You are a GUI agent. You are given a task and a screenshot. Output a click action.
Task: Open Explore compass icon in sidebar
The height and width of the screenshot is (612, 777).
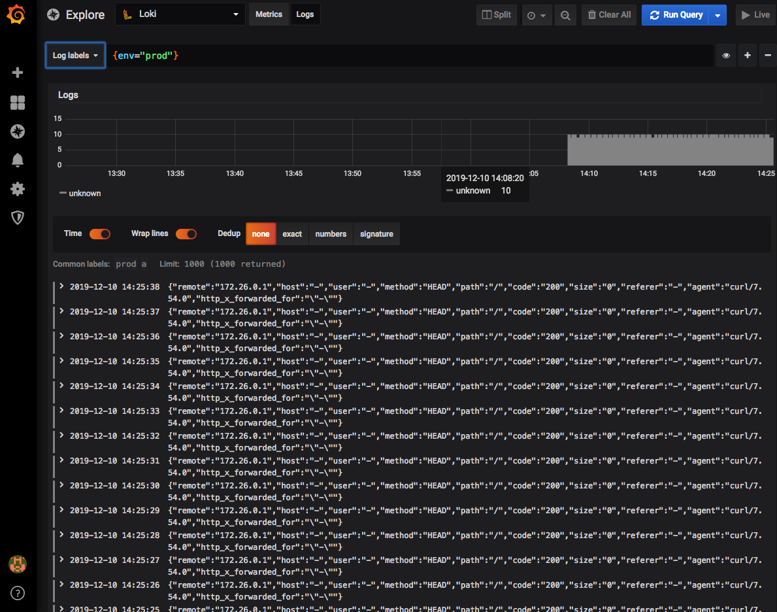pos(18,131)
